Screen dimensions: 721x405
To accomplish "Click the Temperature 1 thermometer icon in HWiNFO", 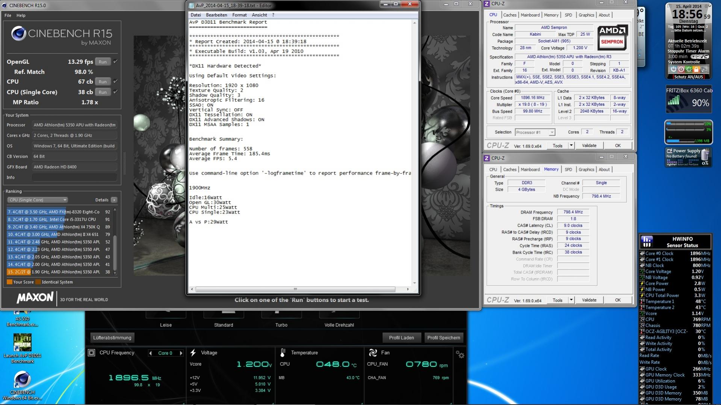I will click(642, 301).
